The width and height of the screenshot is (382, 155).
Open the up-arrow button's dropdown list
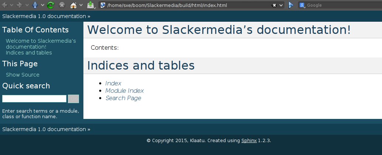point(42,5)
